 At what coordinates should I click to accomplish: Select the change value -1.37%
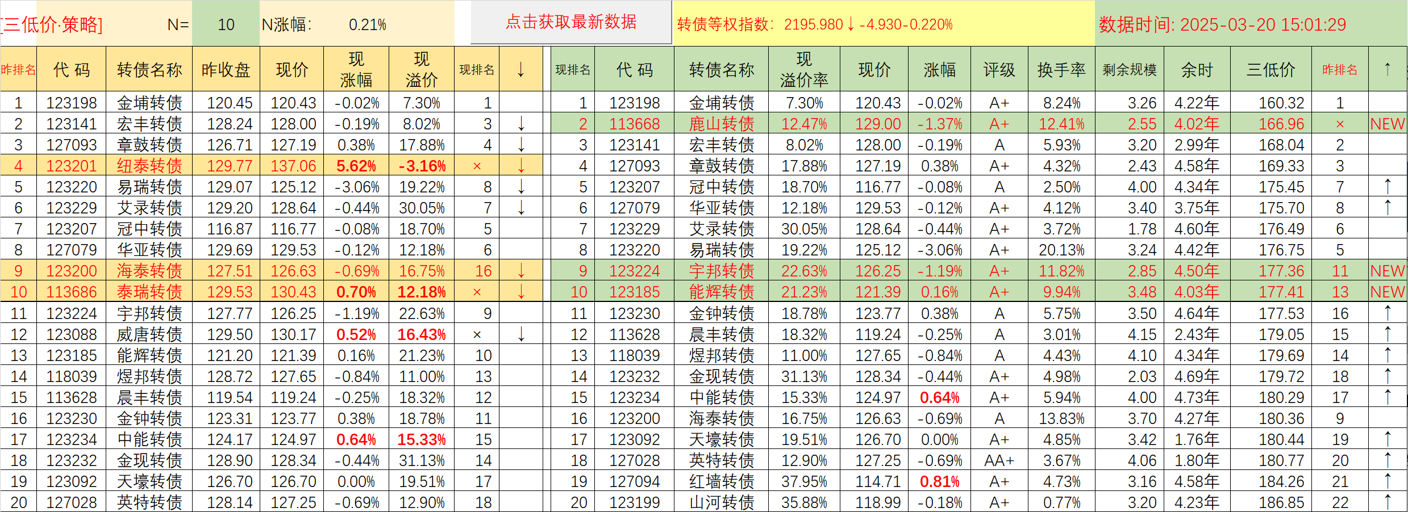[x=940, y=124]
